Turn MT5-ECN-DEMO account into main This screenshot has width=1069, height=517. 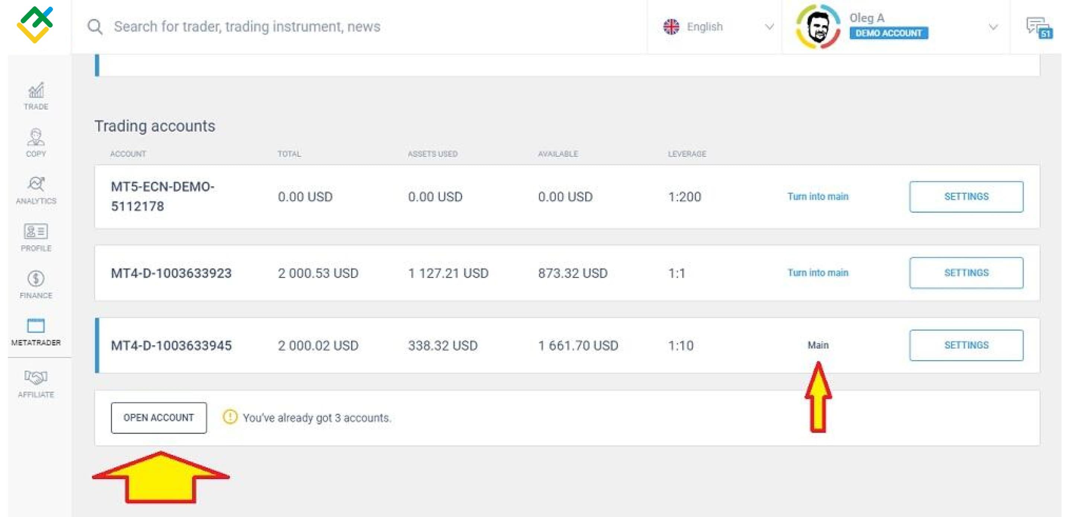(x=817, y=197)
